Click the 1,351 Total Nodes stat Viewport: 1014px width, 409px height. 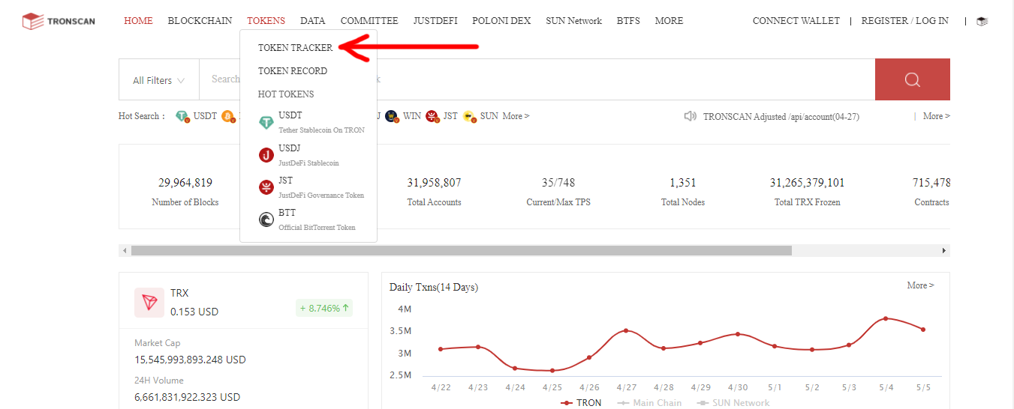tap(683, 192)
